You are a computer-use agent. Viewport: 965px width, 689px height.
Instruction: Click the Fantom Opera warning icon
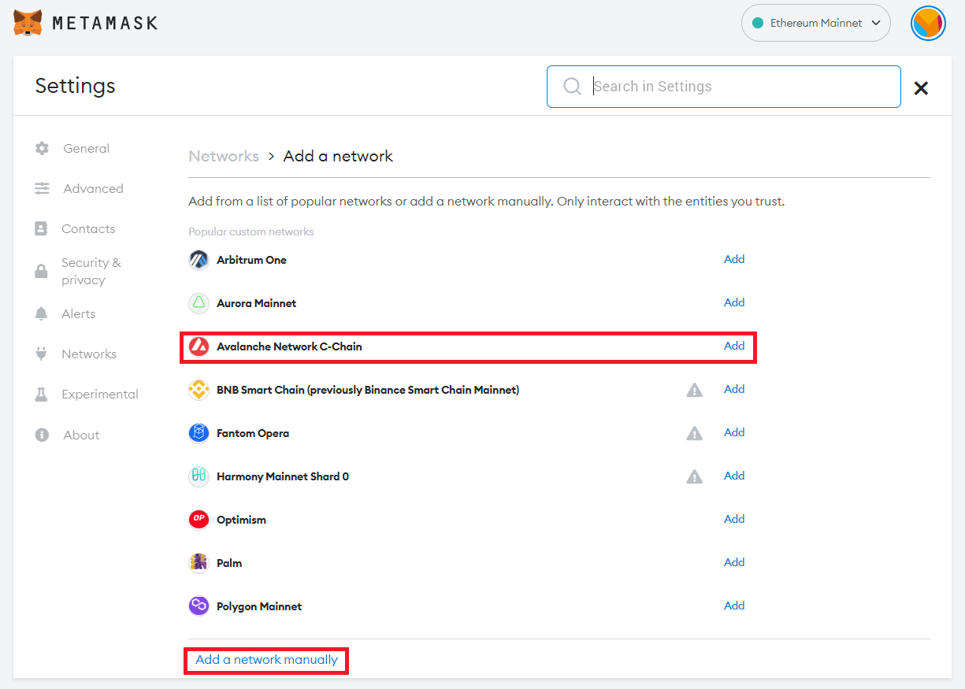[694, 433]
